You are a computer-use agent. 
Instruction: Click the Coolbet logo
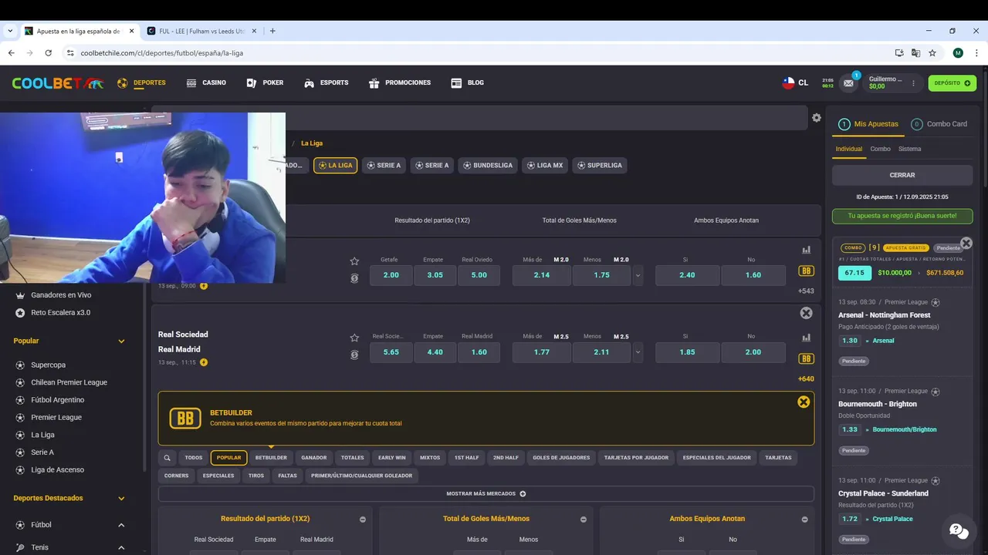tap(57, 82)
